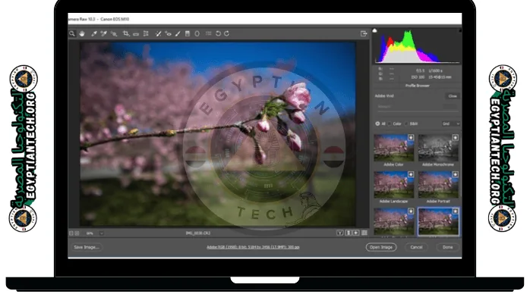This screenshot has height=297, width=530.
Task: Open workflow options link Adobe RGB
Action: 253,247
